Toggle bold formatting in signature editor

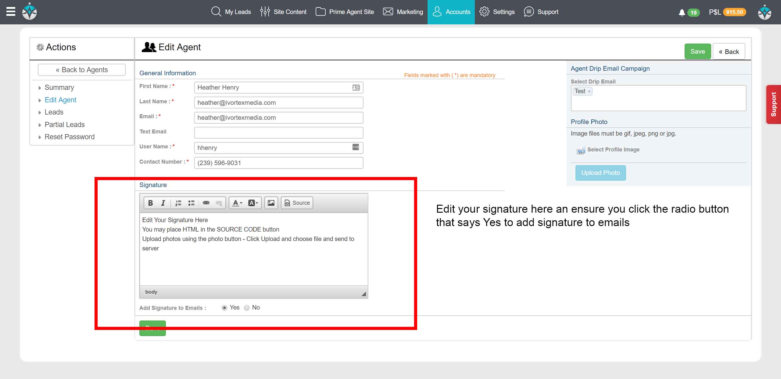click(x=150, y=203)
